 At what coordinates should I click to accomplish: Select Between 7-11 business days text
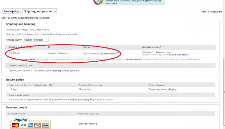(156, 52)
